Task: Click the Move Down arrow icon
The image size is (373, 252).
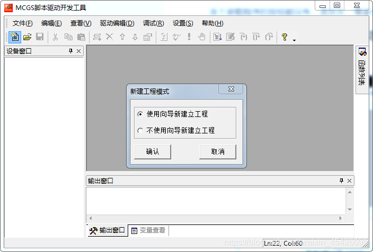Action: [135, 37]
